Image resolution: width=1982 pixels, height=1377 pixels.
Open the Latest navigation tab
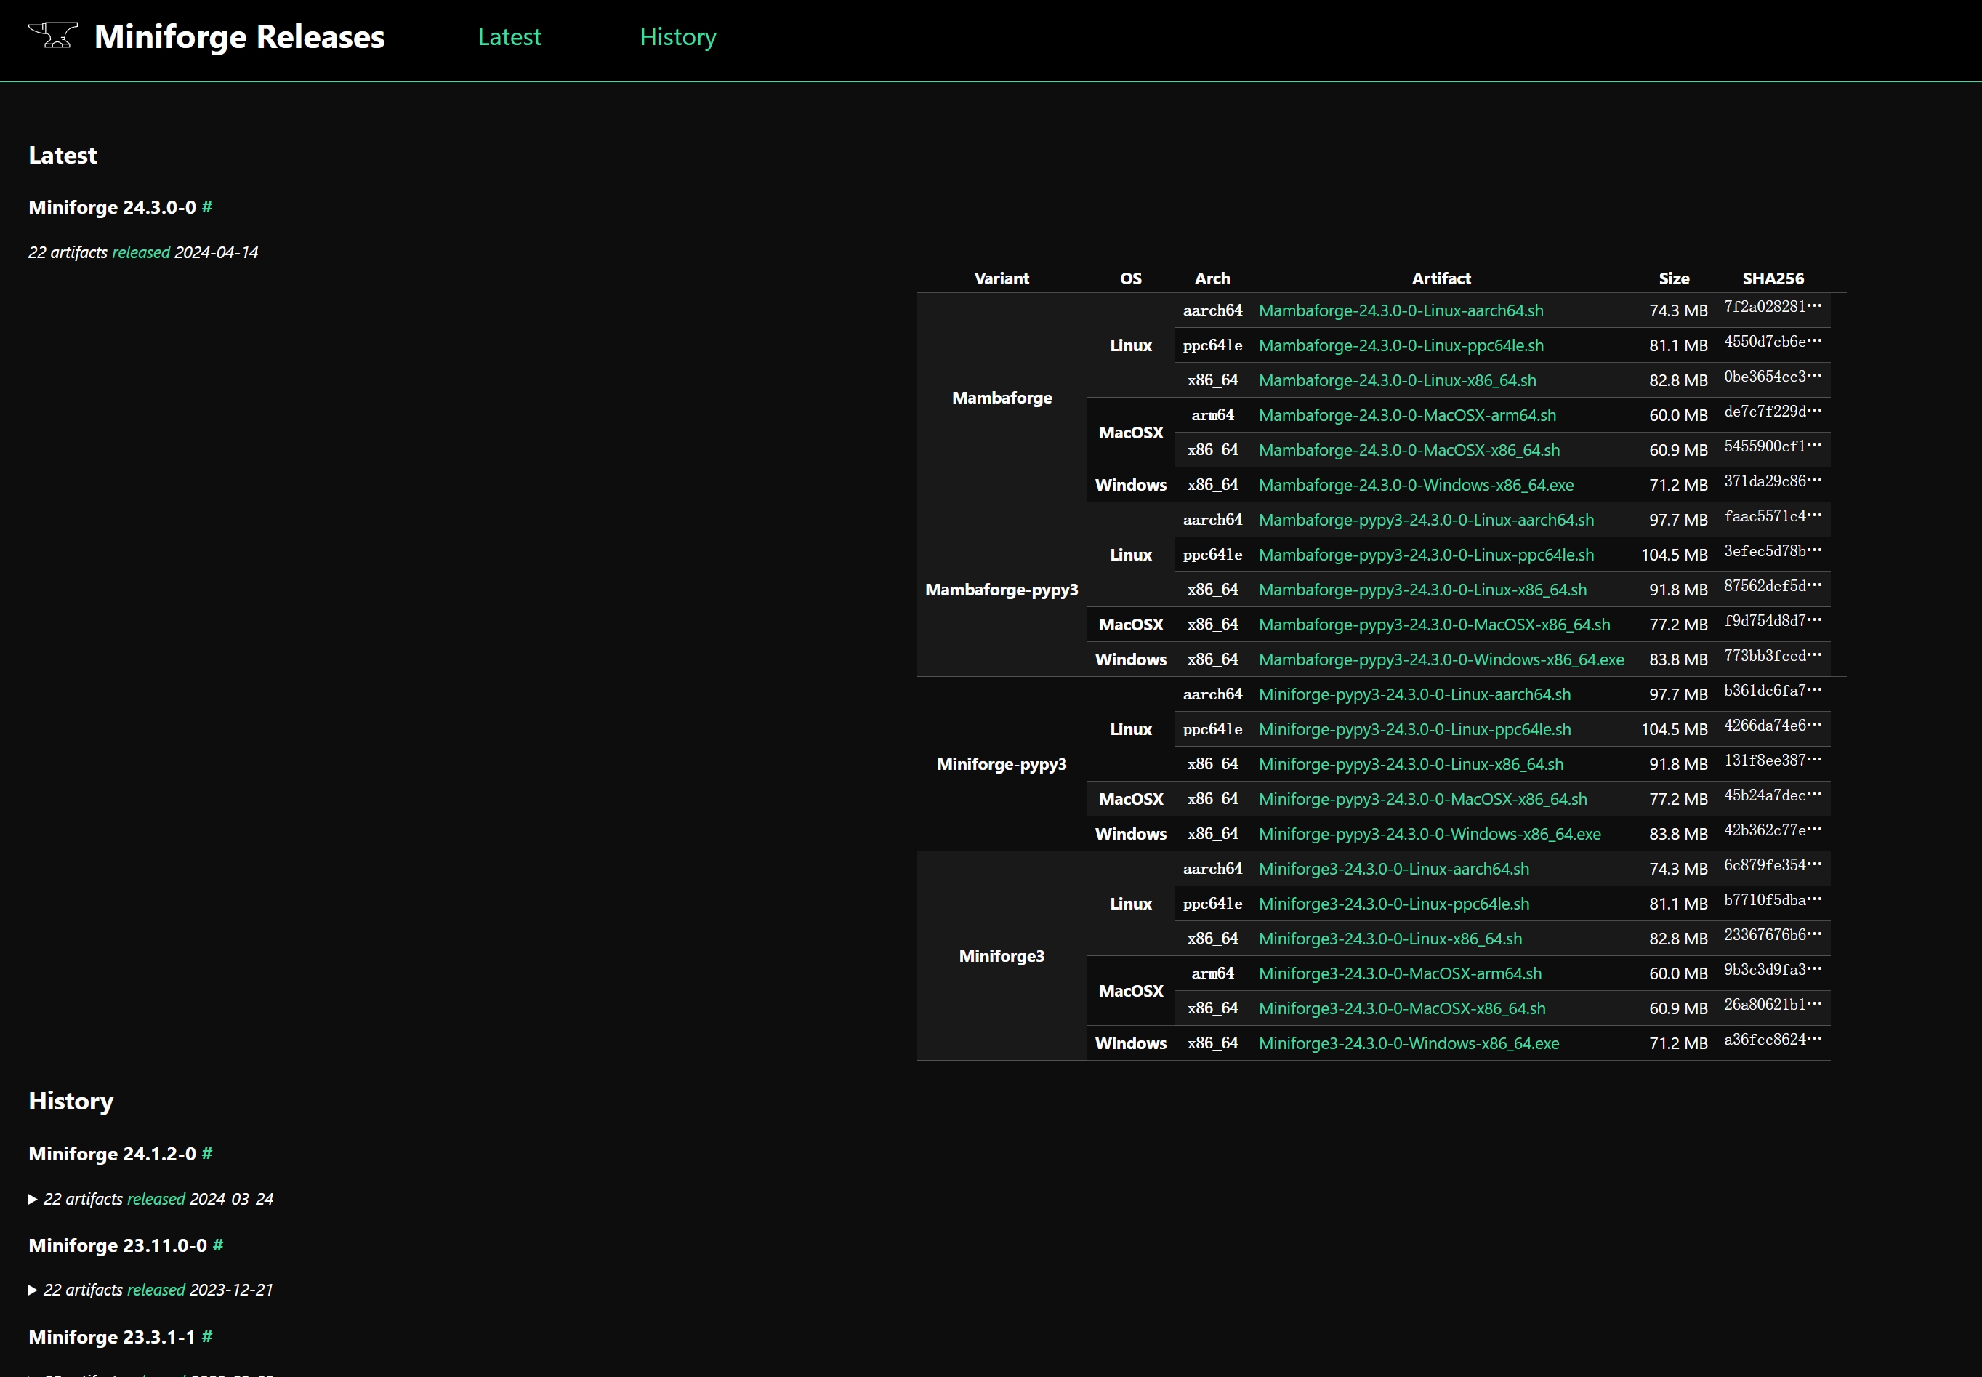[x=510, y=38]
